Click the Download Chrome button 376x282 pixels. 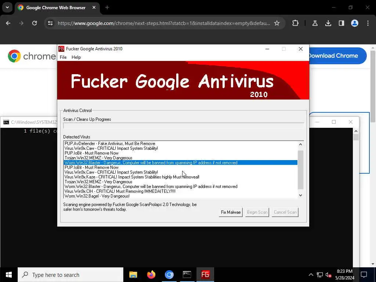[337, 56]
